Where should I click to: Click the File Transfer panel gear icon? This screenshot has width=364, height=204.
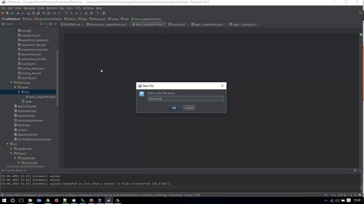pos(355,171)
